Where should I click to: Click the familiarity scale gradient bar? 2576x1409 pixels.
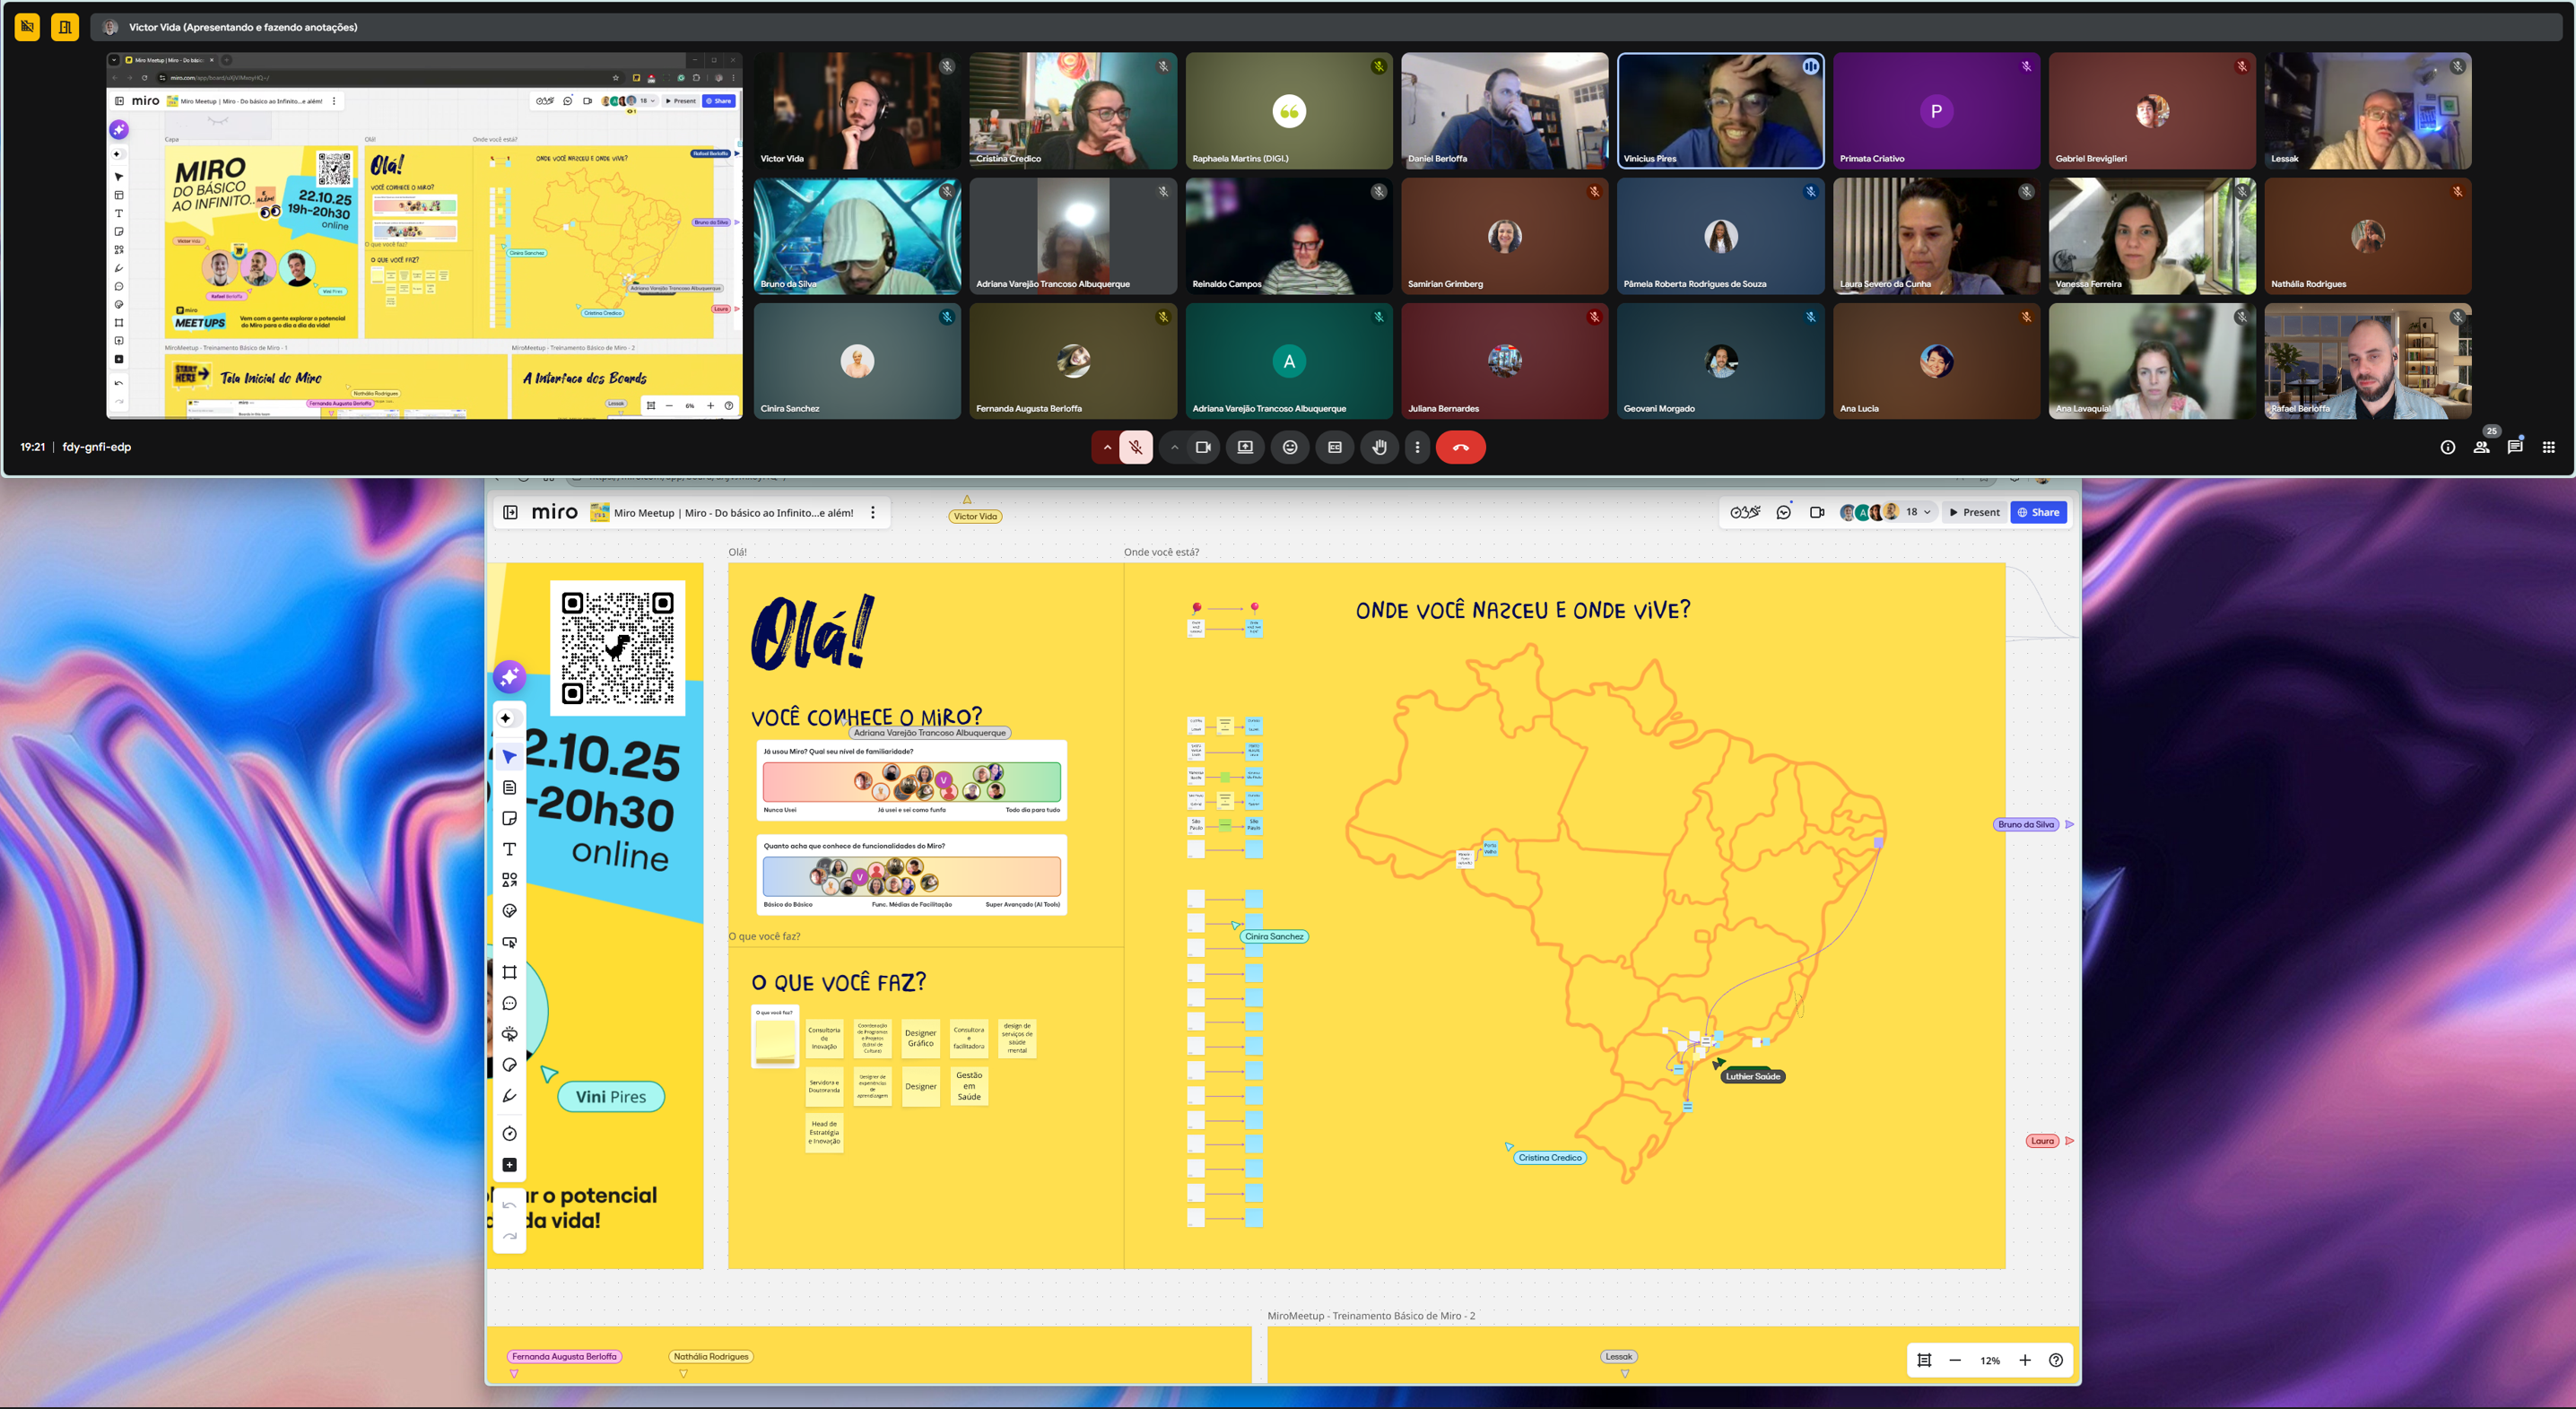pyautogui.click(x=911, y=781)
